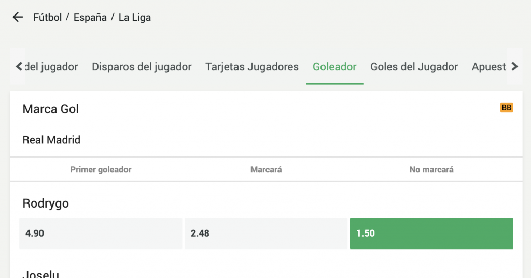Switch to Goles del Jugador tab
531x278 pixels.
pos(414,67)
